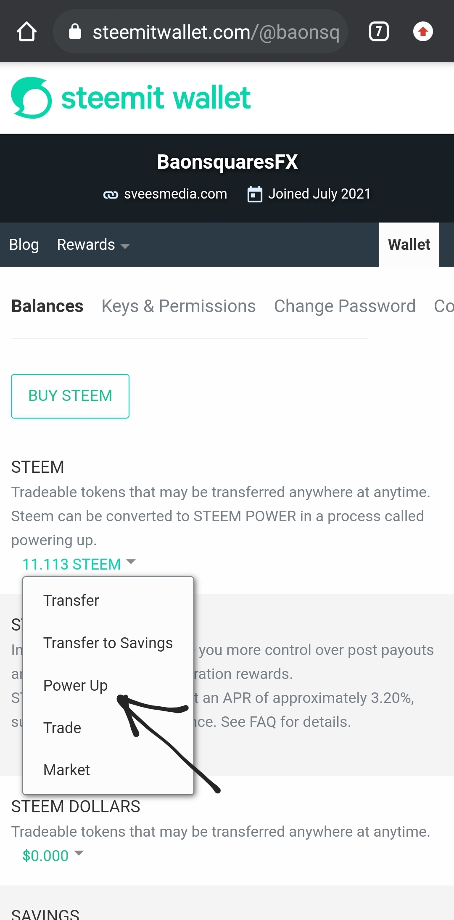Screen dimensions: 454x920
Task: Tap the red upload arrow browser icon
Action: click(423, 32)
